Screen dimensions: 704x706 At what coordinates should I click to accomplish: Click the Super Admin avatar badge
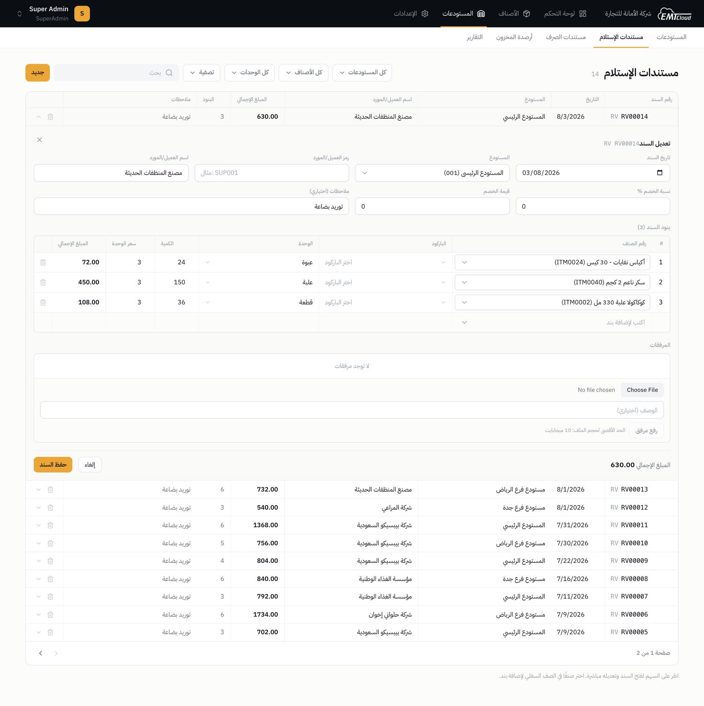pos(82,14)
